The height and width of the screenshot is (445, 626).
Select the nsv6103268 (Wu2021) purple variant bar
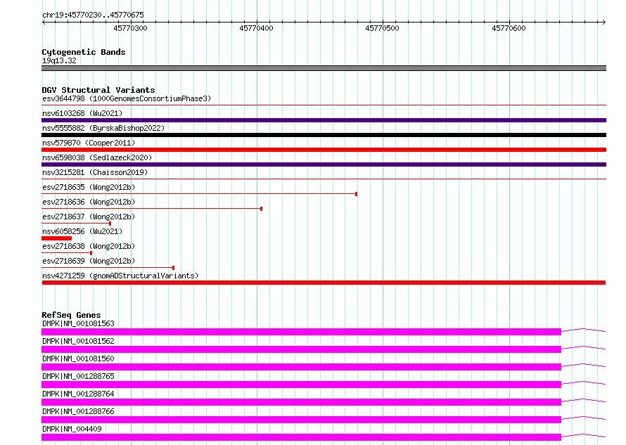pyautogui.click(x=324, y=120)
